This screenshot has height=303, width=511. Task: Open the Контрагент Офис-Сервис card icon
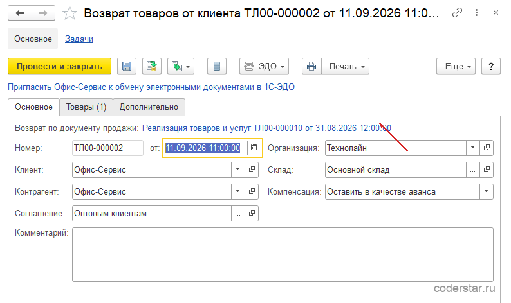[252, 191]
